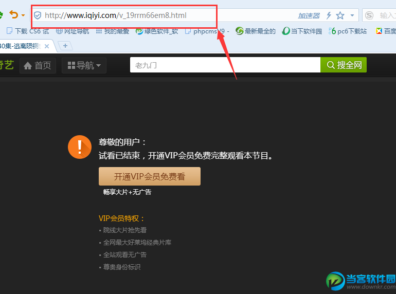The width and height of the screenshot is (396, 294).
Task: Open the 下载 CS6 试 bookmark
Action: pyautogui.click(x=28, y=31)
